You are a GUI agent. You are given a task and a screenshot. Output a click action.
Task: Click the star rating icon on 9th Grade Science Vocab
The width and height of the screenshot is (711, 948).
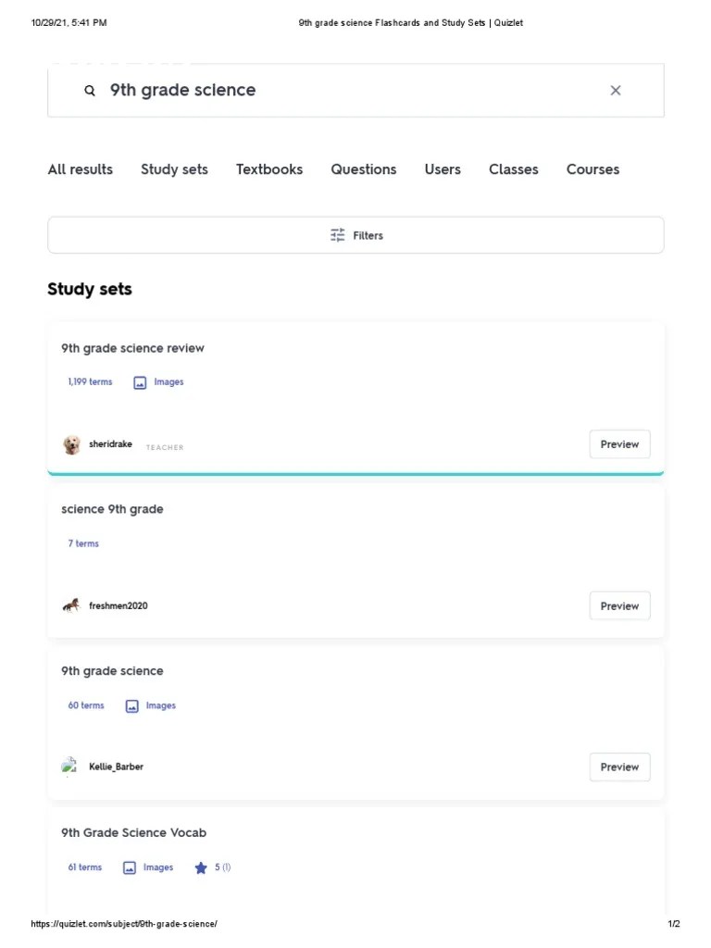[201, 867]
